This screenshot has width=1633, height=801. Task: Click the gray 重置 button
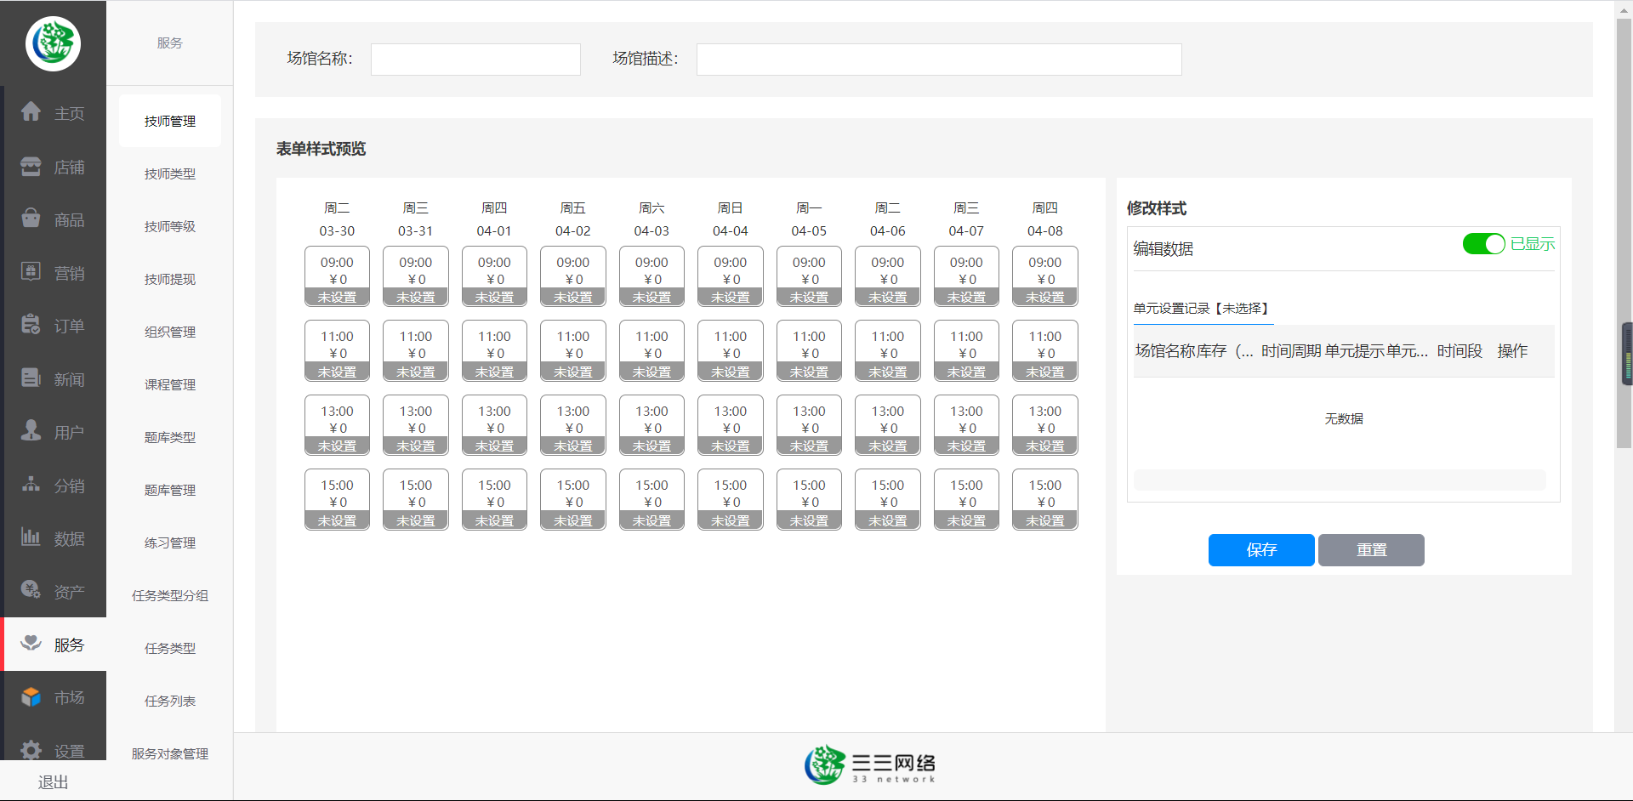(x=1371, y=550)
